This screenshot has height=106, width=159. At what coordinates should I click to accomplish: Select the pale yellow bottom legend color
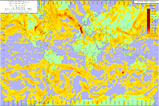click(x=149, y=35)
